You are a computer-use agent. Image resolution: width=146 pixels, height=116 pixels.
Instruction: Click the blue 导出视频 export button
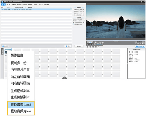pyautogui.click(x=140, y=46)
